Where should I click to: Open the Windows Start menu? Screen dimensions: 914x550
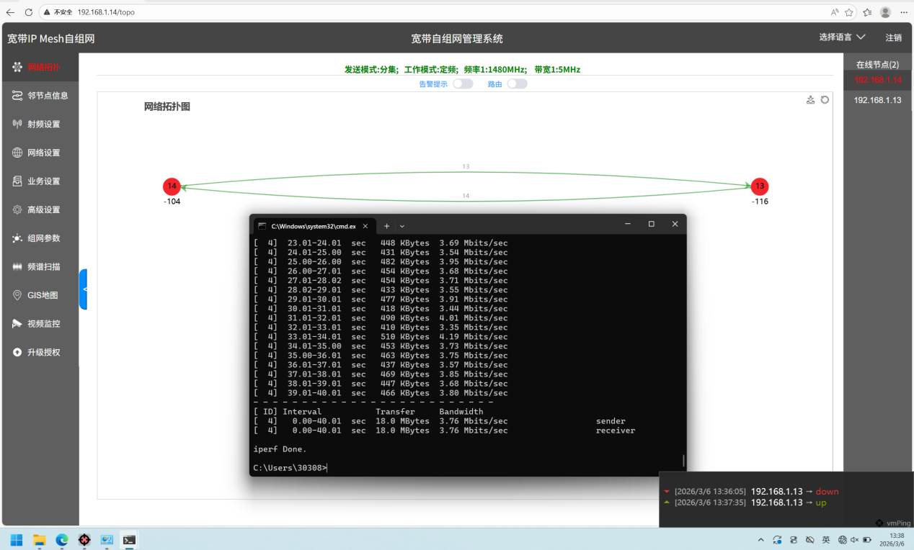click(x=17, y=540)
